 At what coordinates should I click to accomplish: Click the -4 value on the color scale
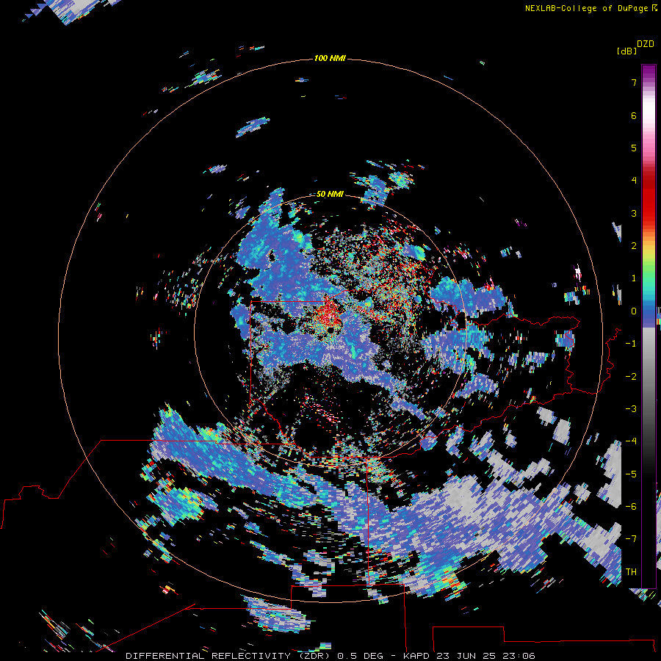point(631,441)
